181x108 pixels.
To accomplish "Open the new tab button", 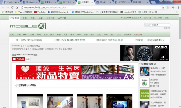I will [153, 2].
